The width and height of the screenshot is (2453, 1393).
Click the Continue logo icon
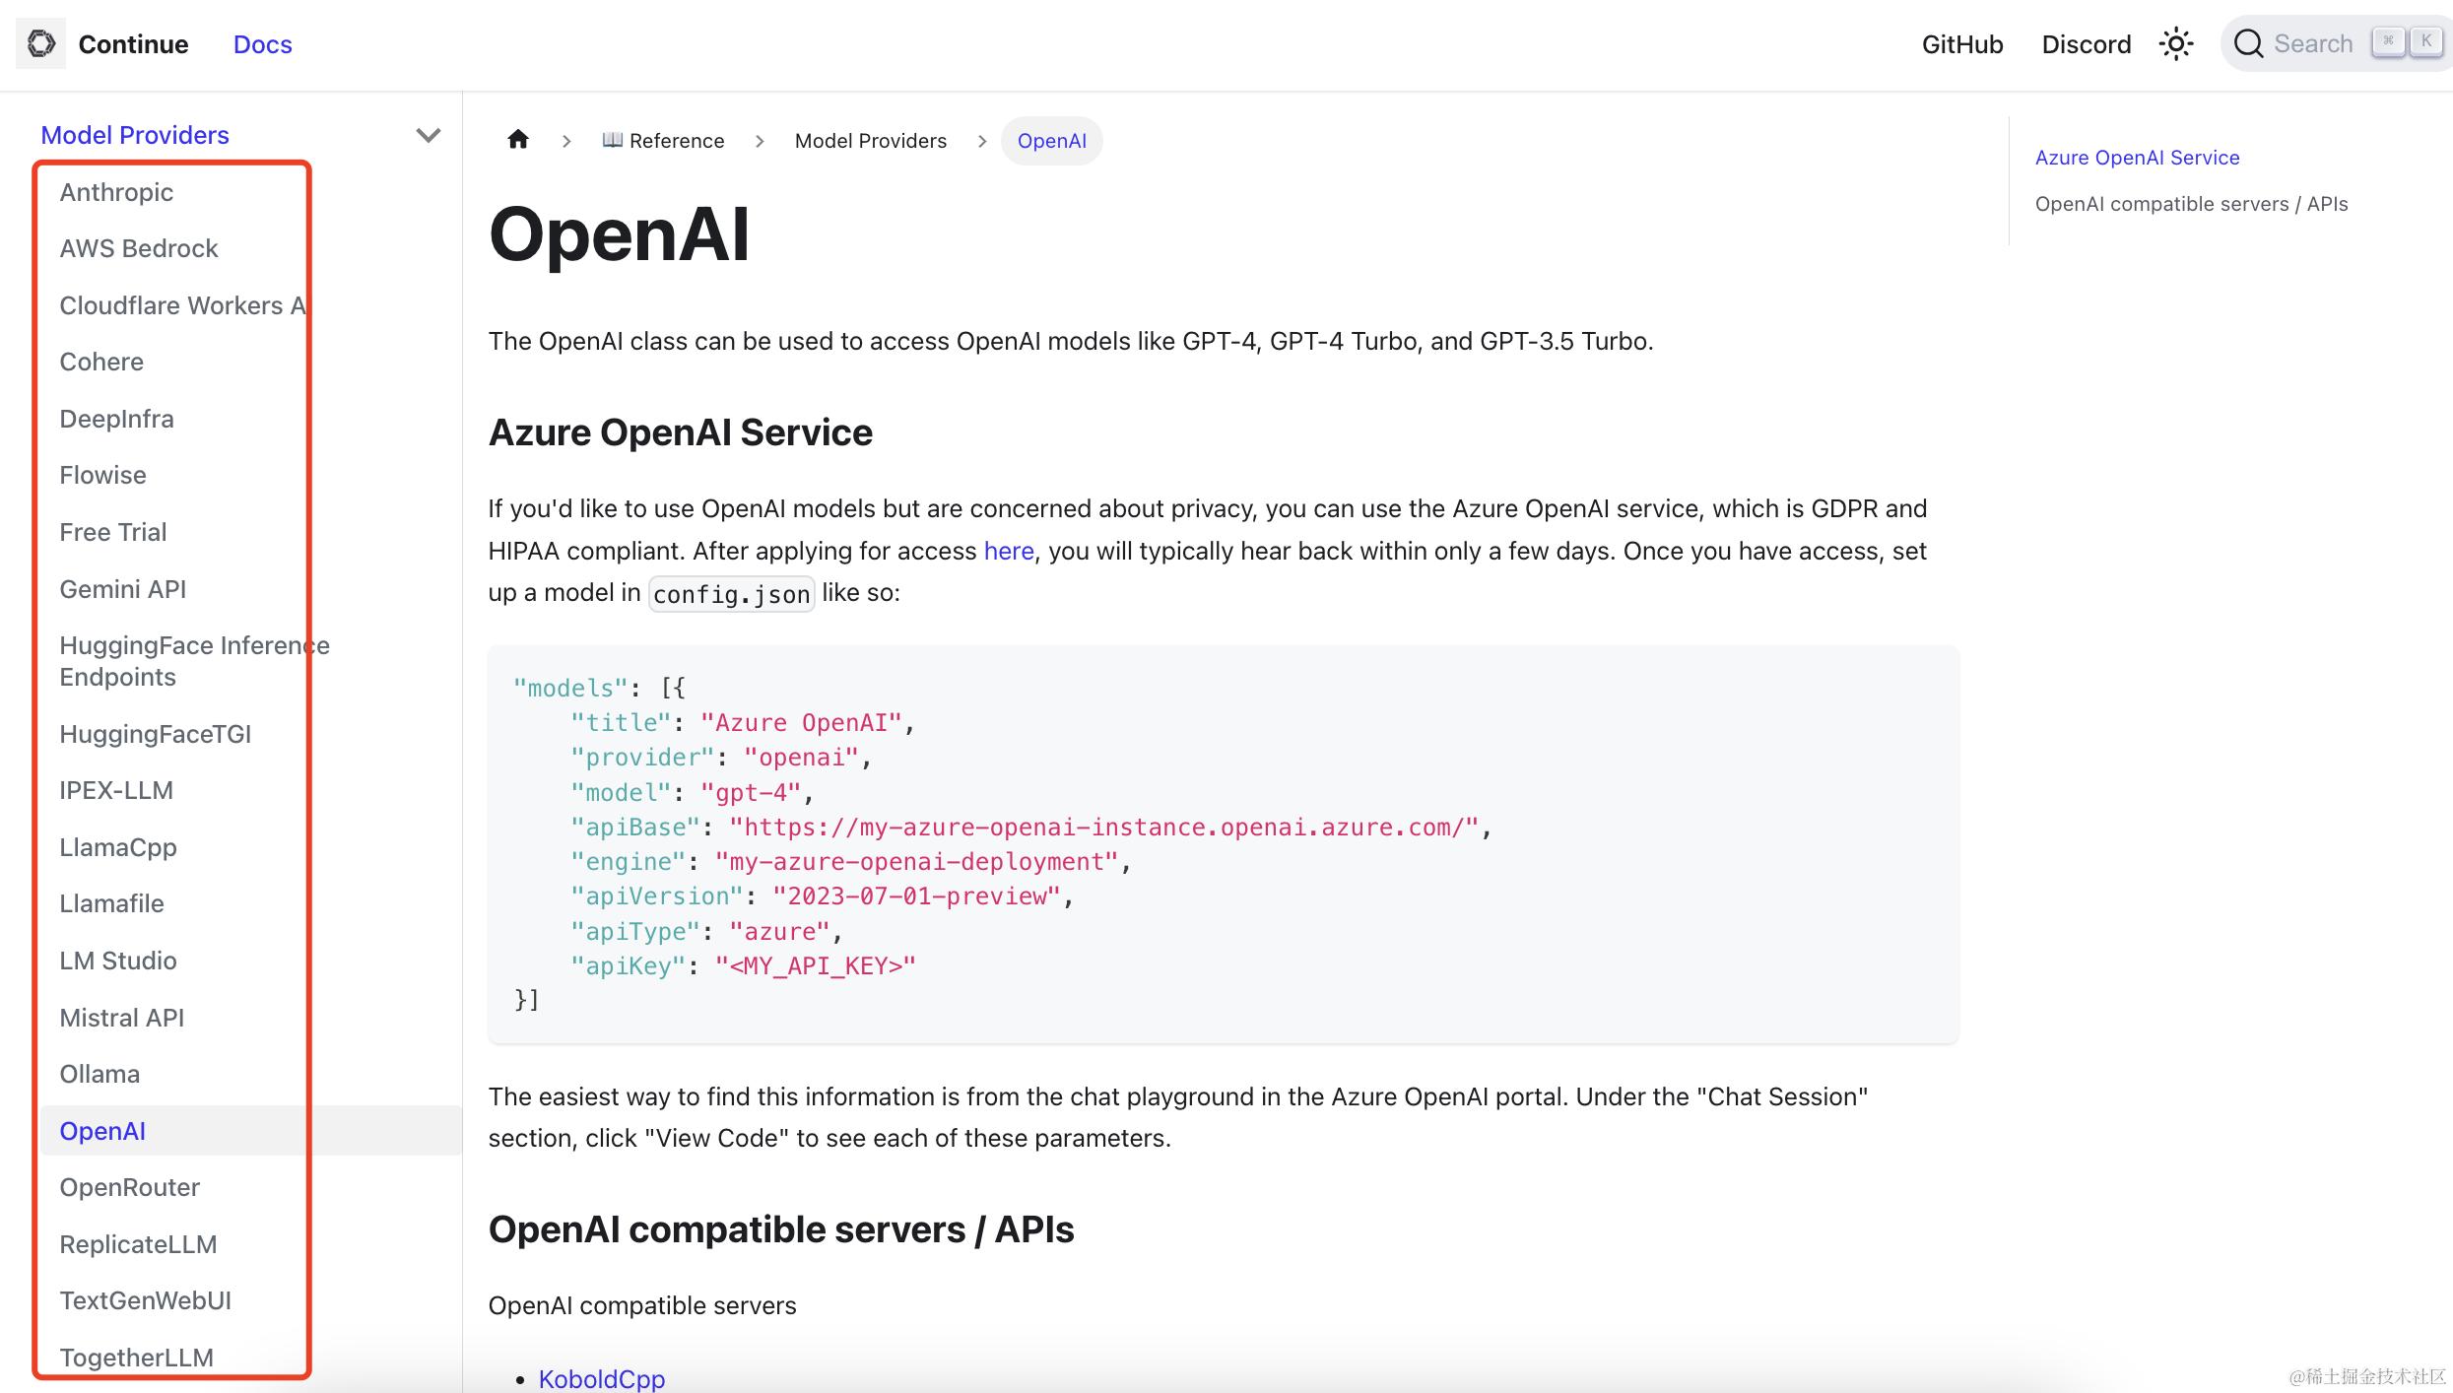[40, 43]
